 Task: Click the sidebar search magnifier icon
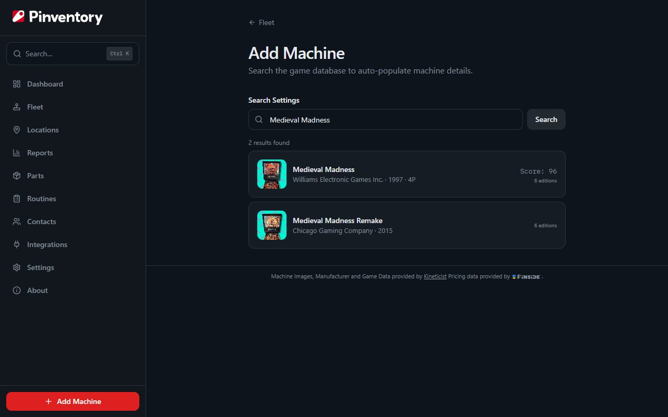17,54
